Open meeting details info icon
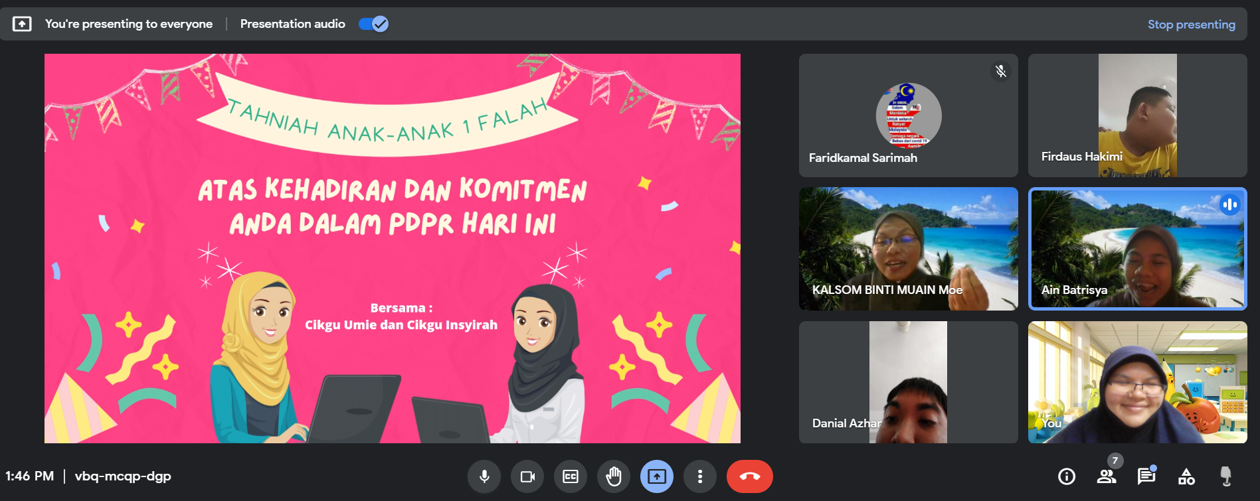This screenshot has width=1260, height=501. tap(1067, 476)
